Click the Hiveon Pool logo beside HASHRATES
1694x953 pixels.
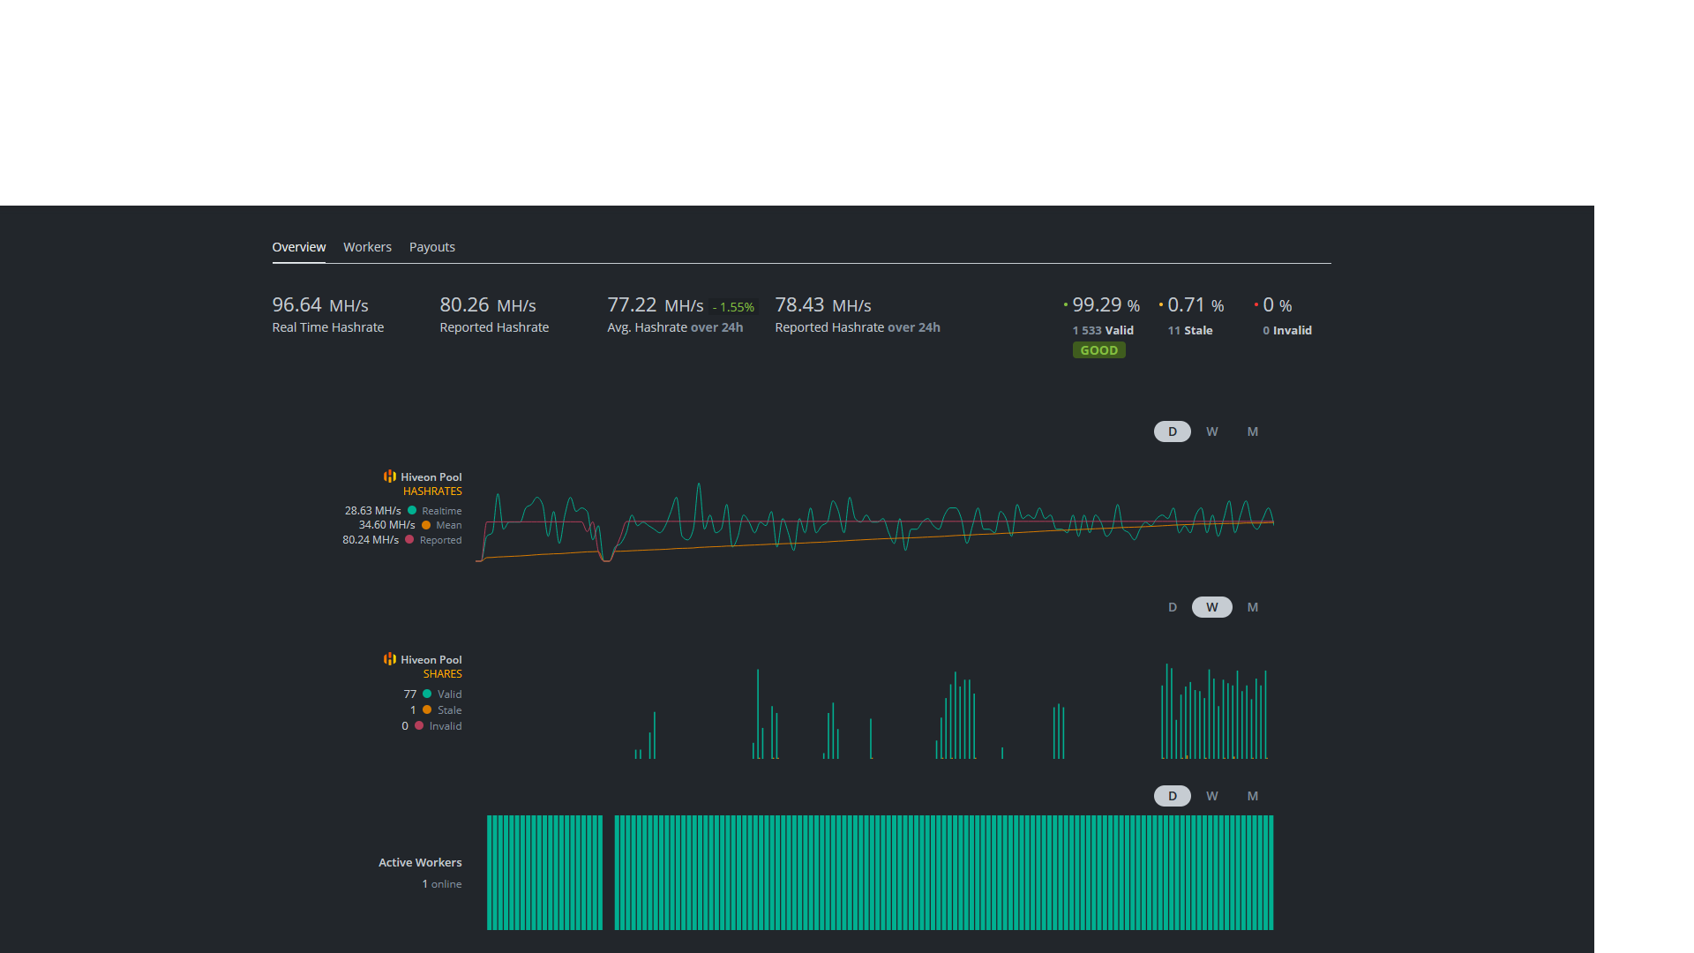tap(390, 476)
